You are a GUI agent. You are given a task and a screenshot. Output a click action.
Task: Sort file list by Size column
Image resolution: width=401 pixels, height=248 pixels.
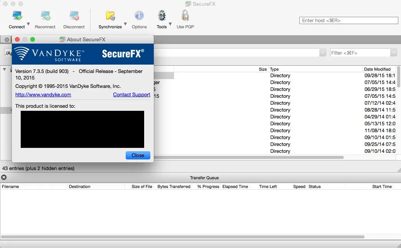click(x=263, y=69)
